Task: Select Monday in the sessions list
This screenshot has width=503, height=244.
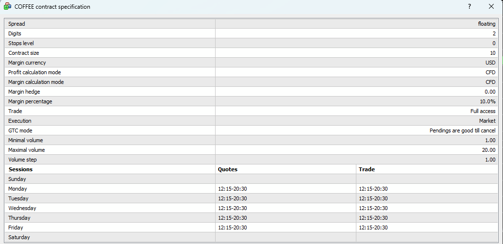Action: coord(17,189)
